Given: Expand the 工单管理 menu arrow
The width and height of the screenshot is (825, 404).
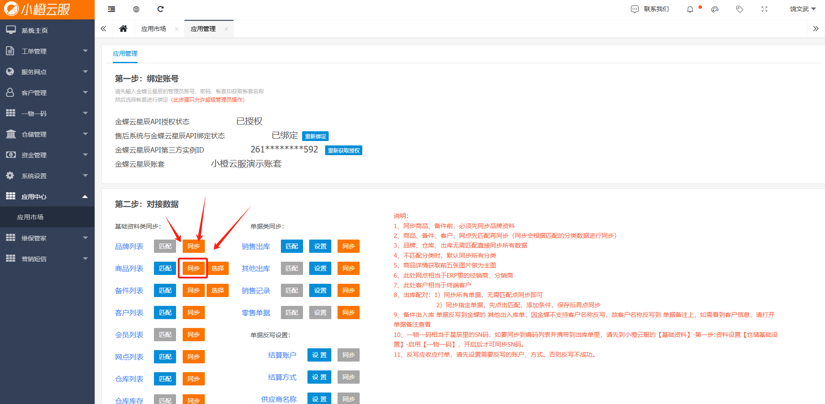Looking at the screenshot, I should click(x=85, y=51).
